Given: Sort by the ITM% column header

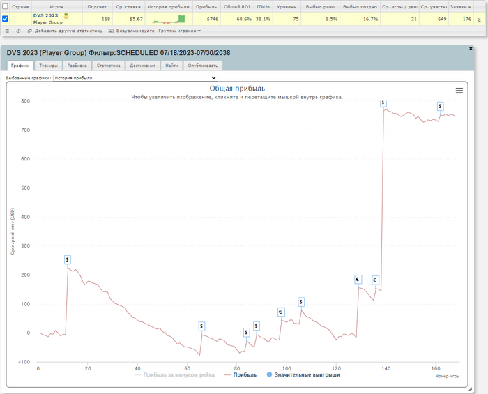Looking at the screenshot, I should coord(263,6).
